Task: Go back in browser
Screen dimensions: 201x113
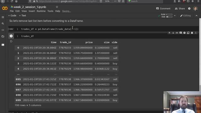Action: 3,1
